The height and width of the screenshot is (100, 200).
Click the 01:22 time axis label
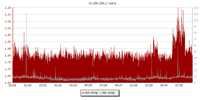[58, 85]
